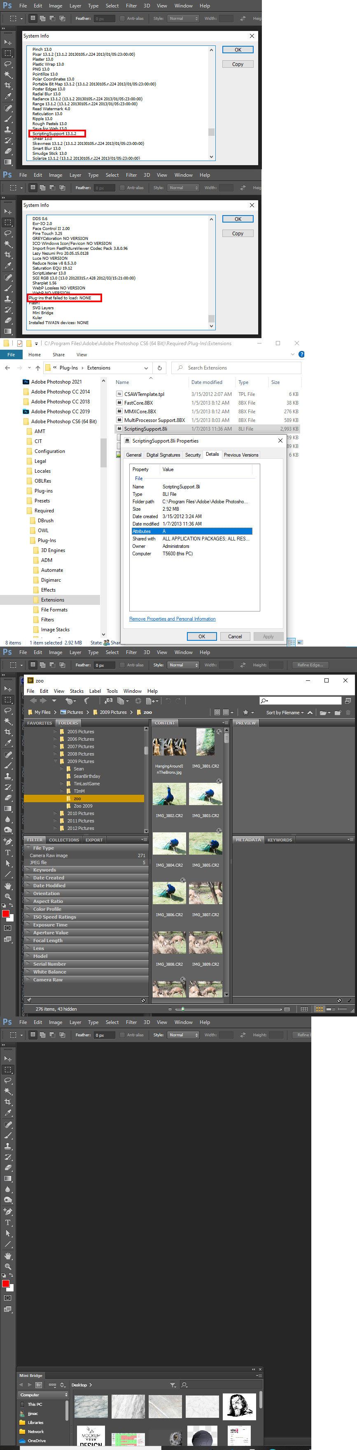Image resolution: width=357 pixels, height=1450 pixels.
Task: Expand the ISO Speed Ratings filter
Action: (28, 917)
